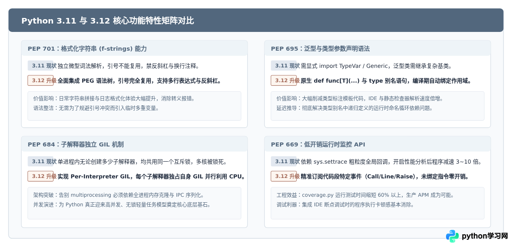Click the '价值影响：大幅削减类型标注模板代码' line

tap(360, 98)
